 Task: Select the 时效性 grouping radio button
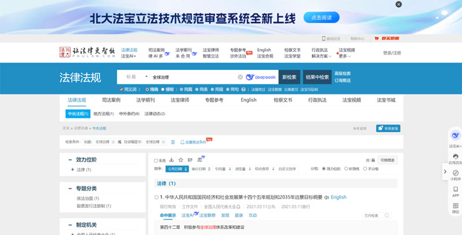click(348, 169)
